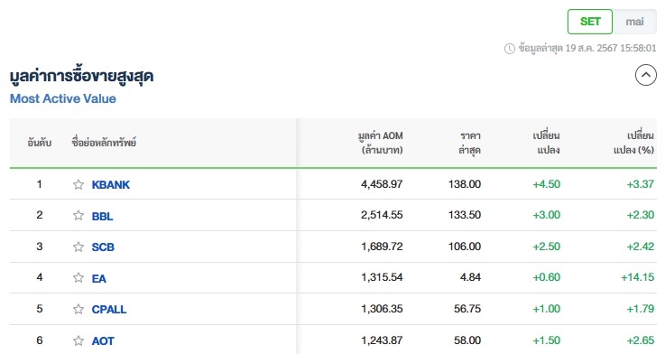Click the มูลค่า AOM column header
Viewport: 665px width, 354px height.
(x=381, y=143)
